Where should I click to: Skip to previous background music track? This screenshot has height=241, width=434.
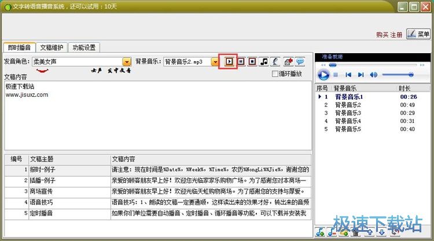coord(348,75)
